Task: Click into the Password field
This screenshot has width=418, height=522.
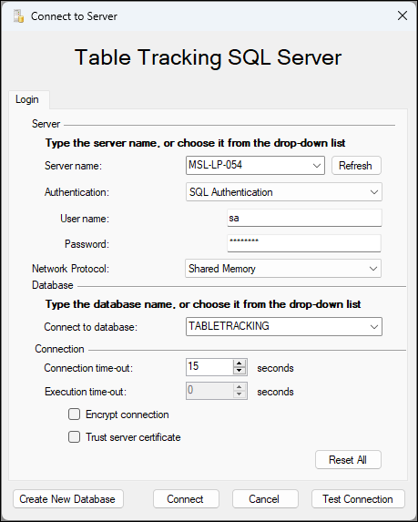Action: [x=304, y=243]
